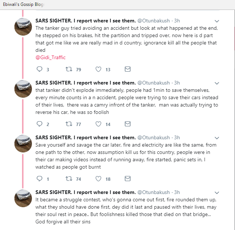Viewport: 235px width, 230px height.
Task: Open @Otunbakush handle on first tweet
Action: coord(153,21)
